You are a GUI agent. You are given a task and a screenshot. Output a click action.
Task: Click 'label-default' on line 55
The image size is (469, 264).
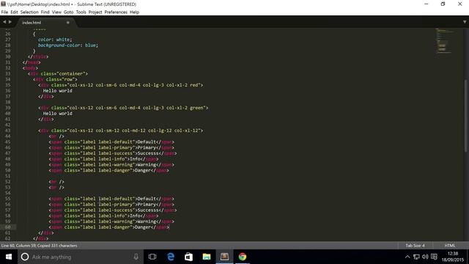point(115,199)
